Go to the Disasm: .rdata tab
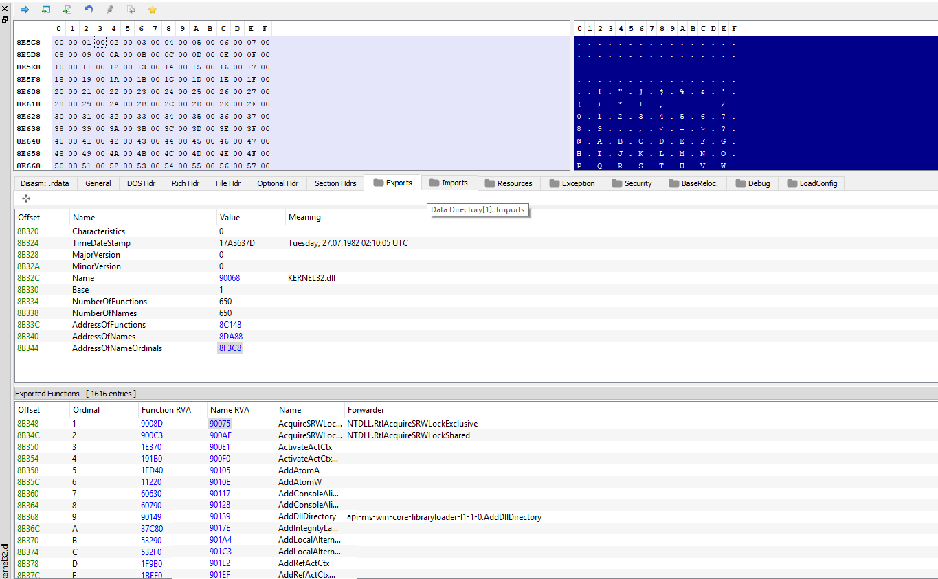This screenshot has height=579, width=938. pyautogui.click(x=45, y=183)
